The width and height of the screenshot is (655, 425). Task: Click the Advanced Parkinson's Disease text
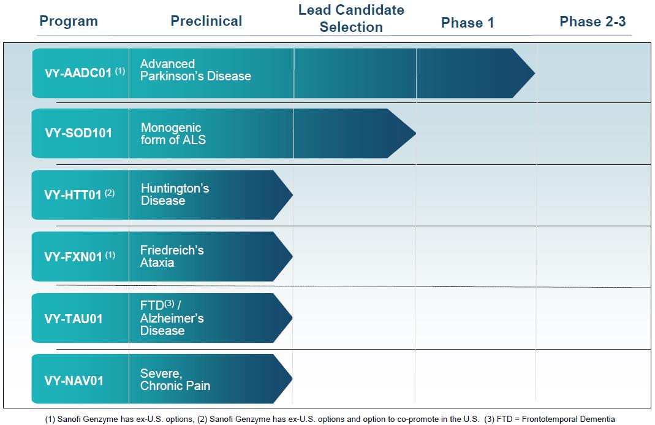[195, 70]
